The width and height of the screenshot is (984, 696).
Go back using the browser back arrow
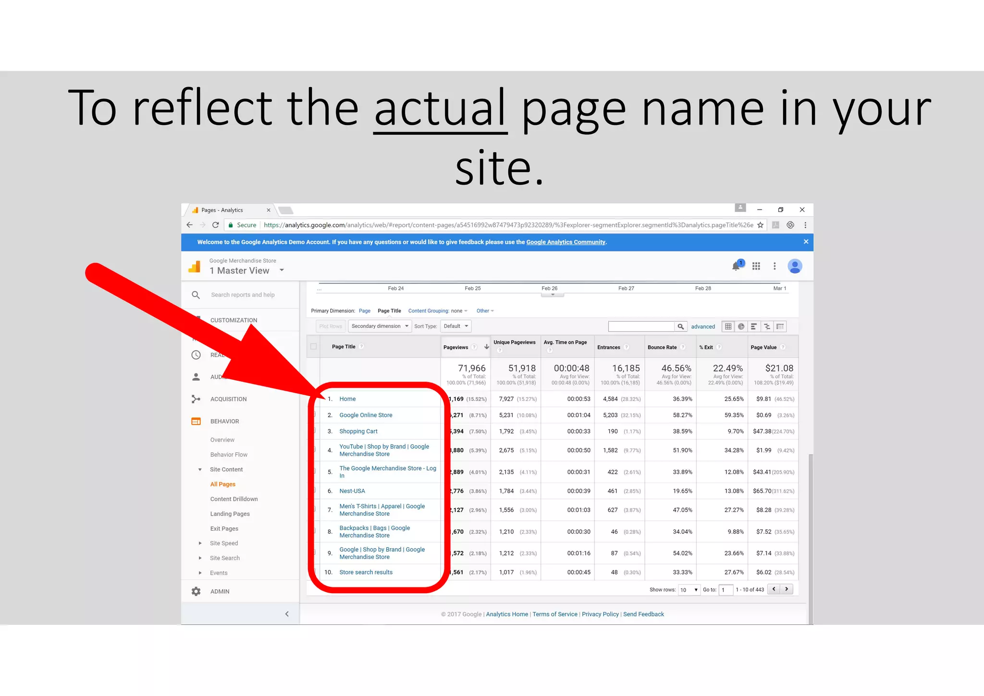click(x=189, y=225)
